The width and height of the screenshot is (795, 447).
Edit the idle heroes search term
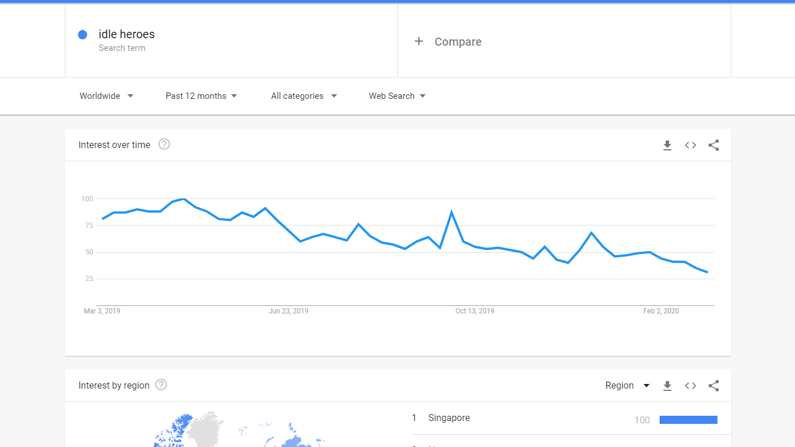click(x=127, y=34)
